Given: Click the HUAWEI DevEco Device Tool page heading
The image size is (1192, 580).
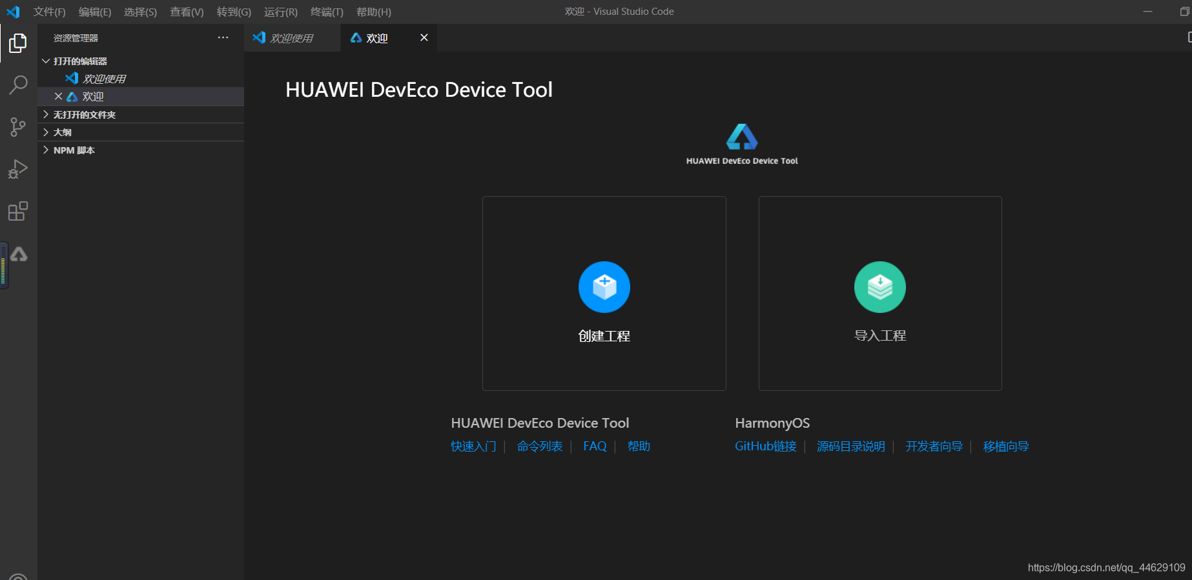Looking at the screenshot, I should pyautogui.click(x=419, y=90).
